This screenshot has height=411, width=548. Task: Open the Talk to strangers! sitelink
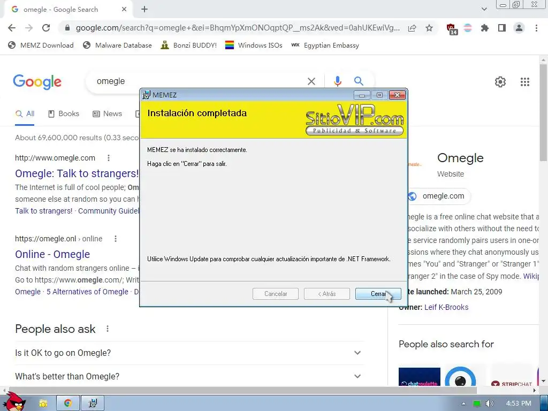tap(44, 211)
